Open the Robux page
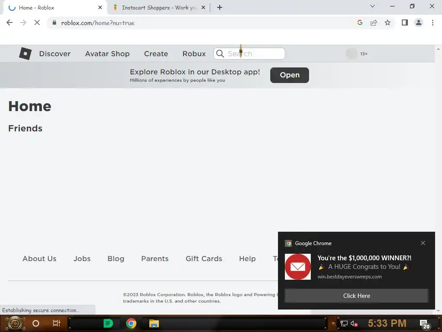 pos(194,54)
